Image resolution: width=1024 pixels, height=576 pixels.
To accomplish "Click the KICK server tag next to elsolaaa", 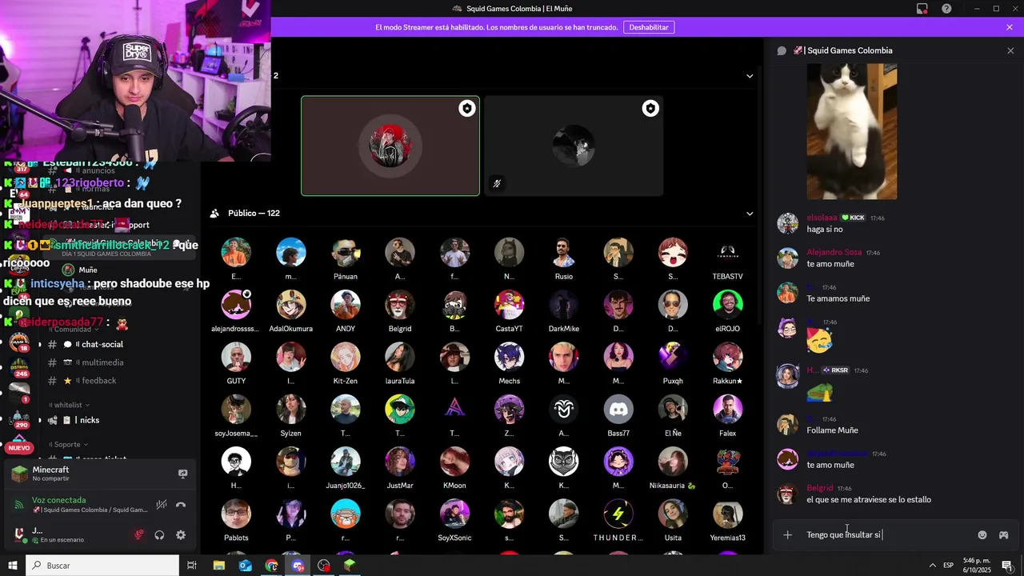I will [853, 218].
